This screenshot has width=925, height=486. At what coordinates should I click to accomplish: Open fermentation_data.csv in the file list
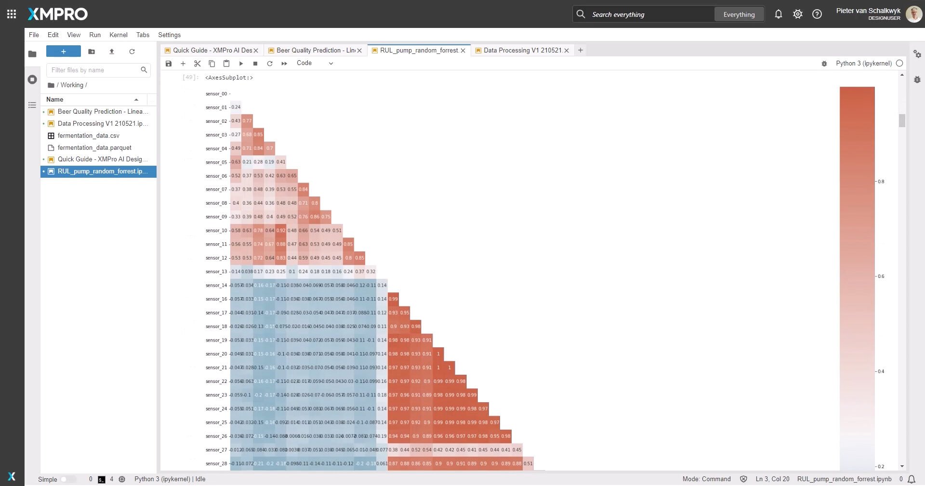click(x=89, y=136)
